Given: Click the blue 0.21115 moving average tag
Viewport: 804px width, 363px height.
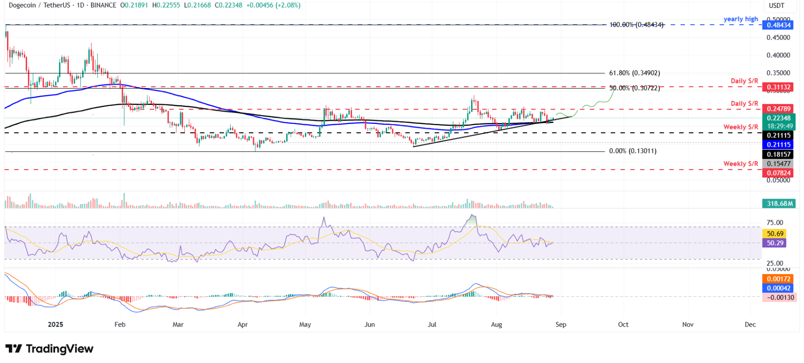Looking at the screenshot, I should (x=778, y=145).
